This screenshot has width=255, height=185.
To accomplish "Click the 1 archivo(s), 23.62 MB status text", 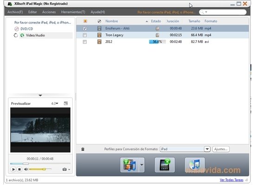I will 22,180.
